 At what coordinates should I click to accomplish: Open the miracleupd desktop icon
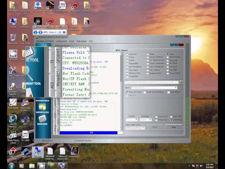coord(75,152)
